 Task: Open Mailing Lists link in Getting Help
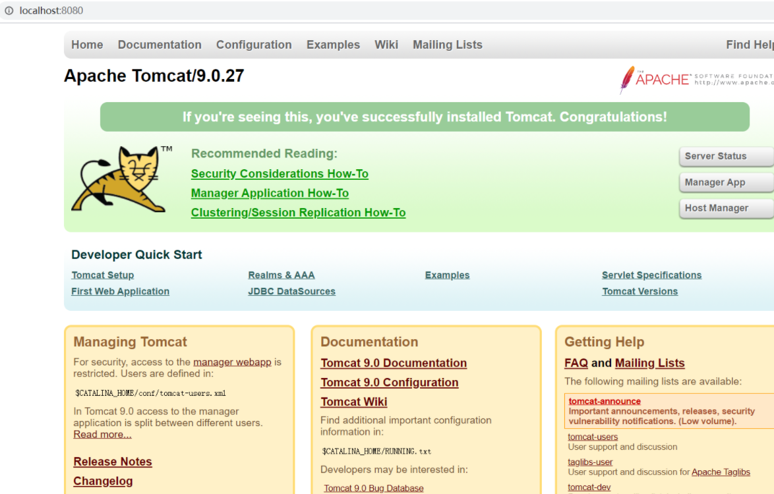(649, 364)
